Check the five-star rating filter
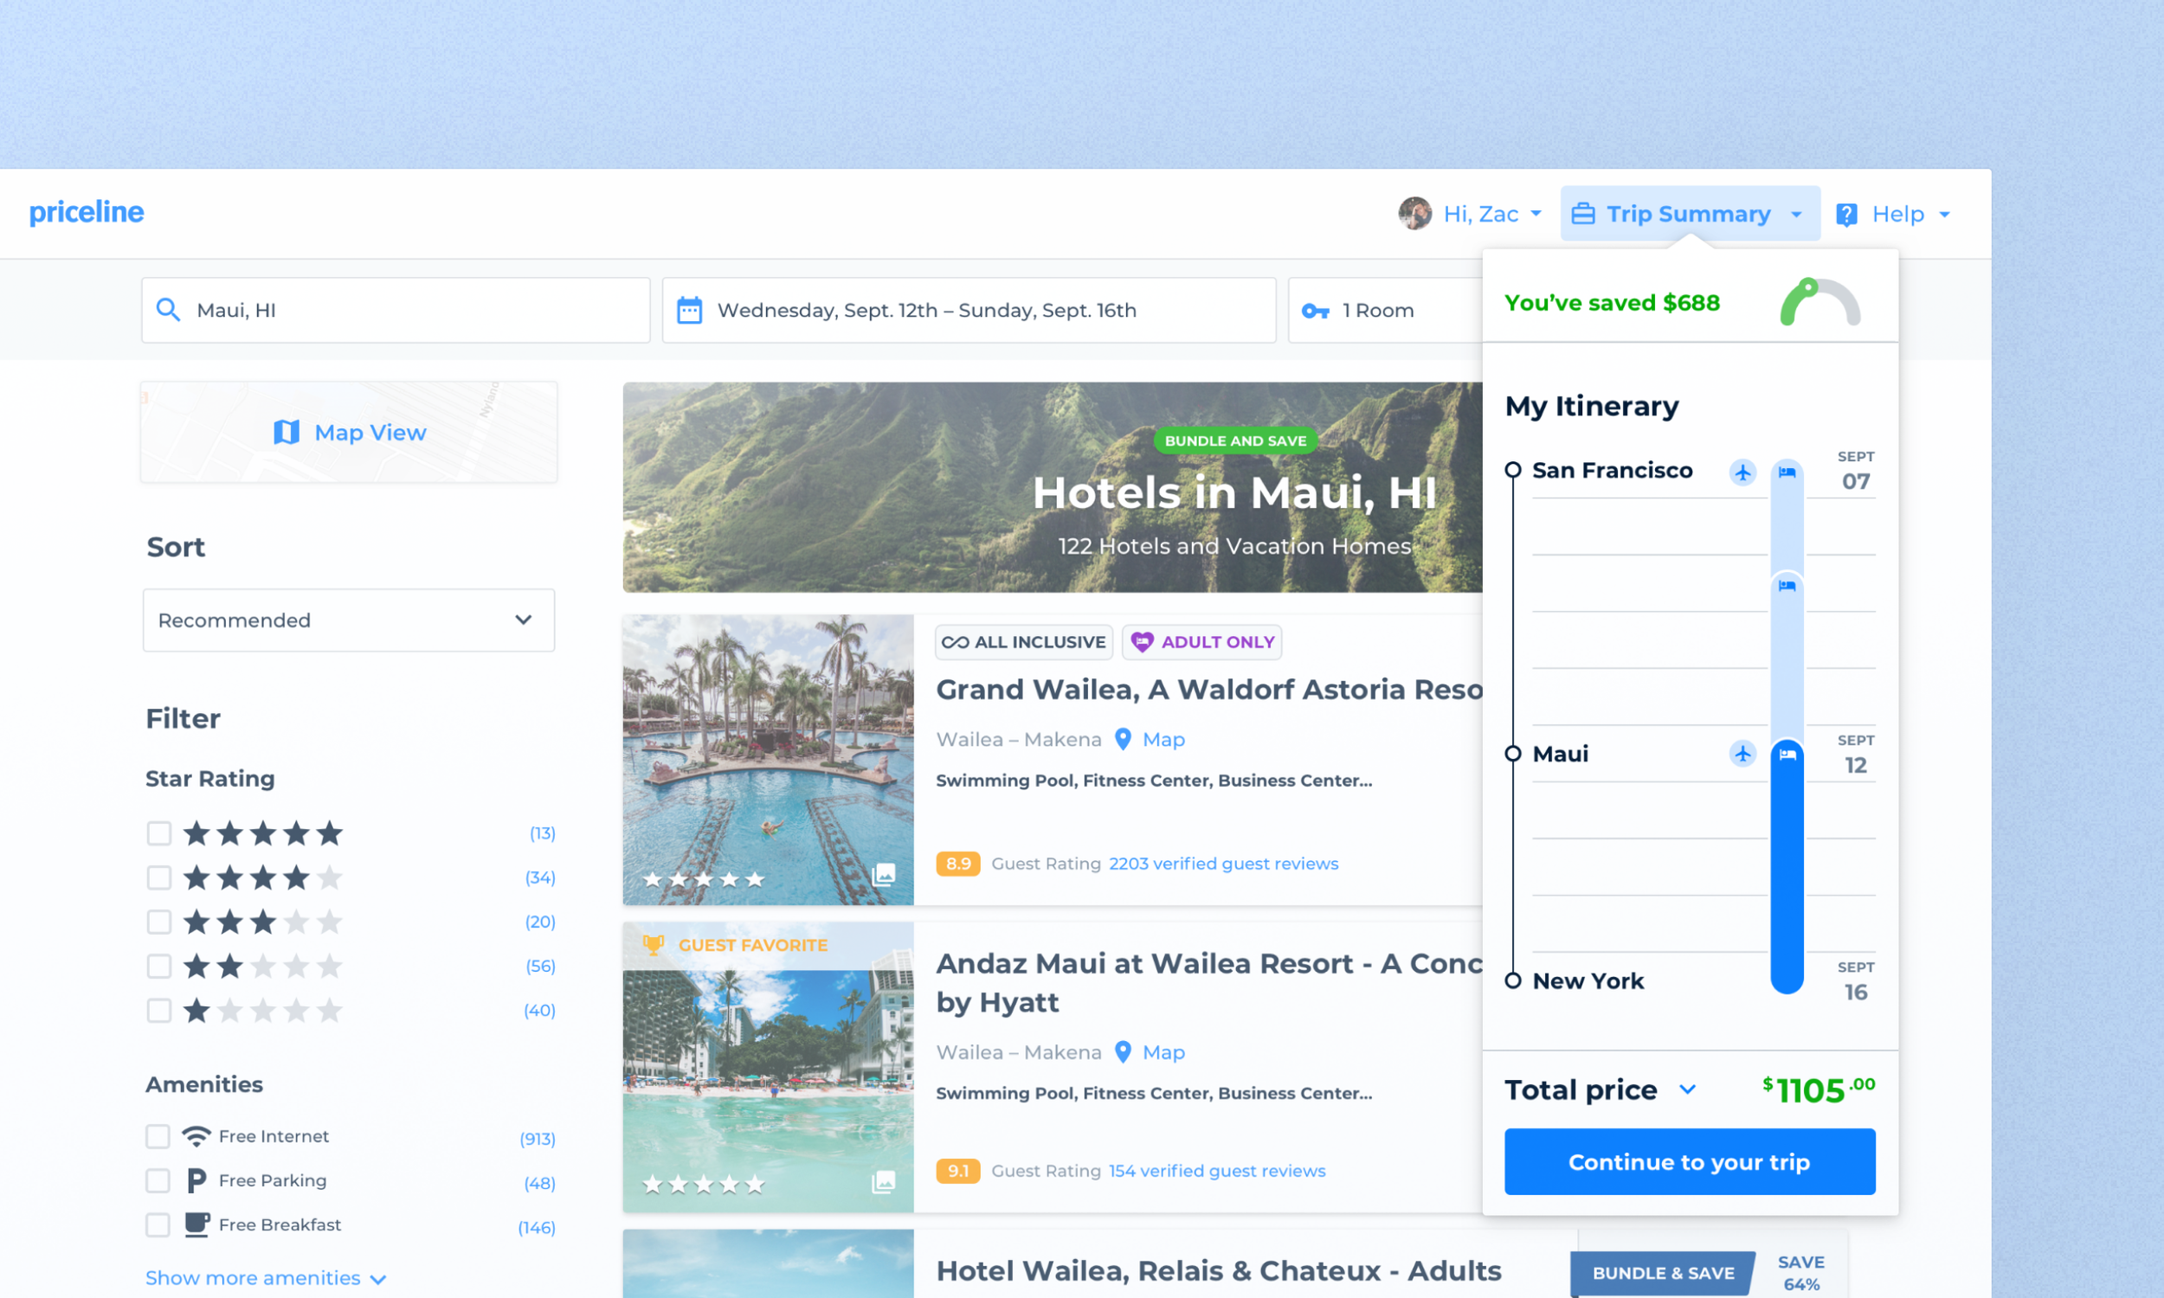The height and width of the screenshot is (1298, 2164). click(x=158, y=832)
